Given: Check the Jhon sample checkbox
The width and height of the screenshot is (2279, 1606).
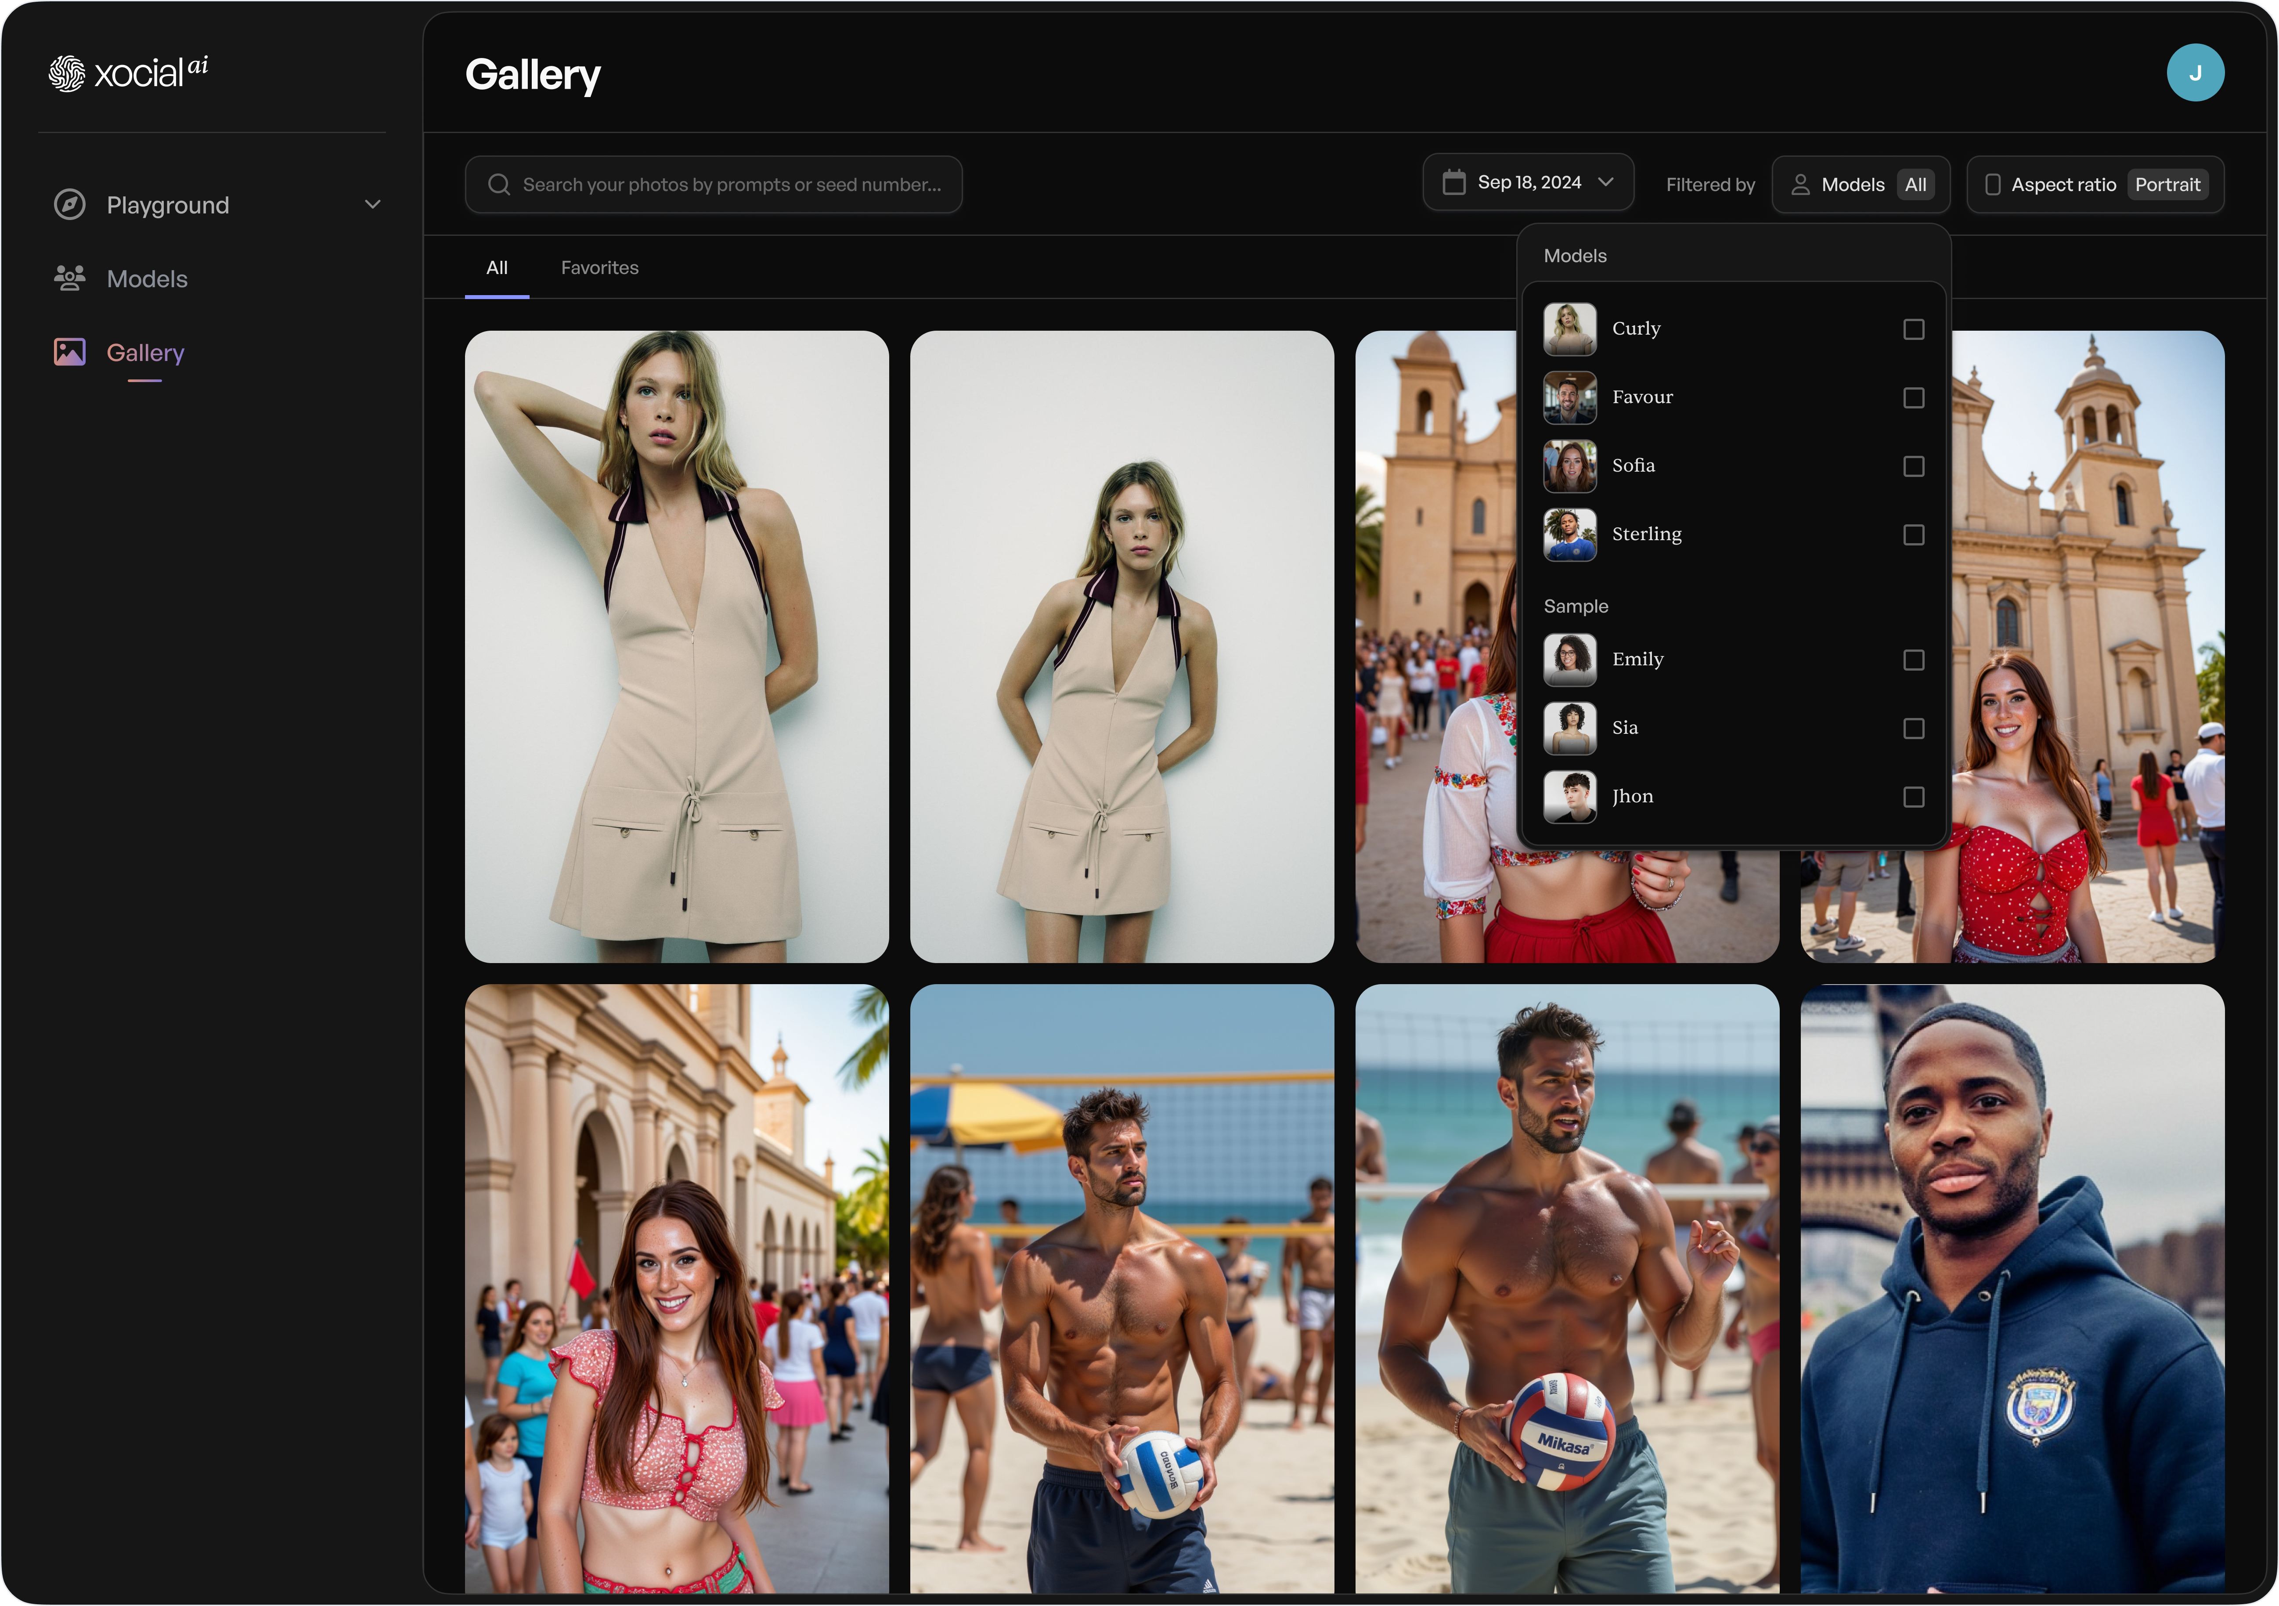Looking at the screenshot, I should 1914,797.
